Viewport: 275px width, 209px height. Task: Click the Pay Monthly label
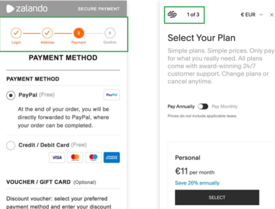coord(224,107)
